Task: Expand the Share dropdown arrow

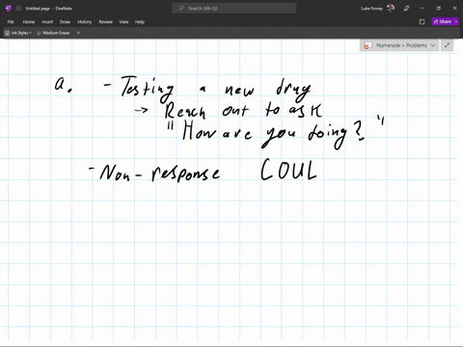Action: click(456, 21)
